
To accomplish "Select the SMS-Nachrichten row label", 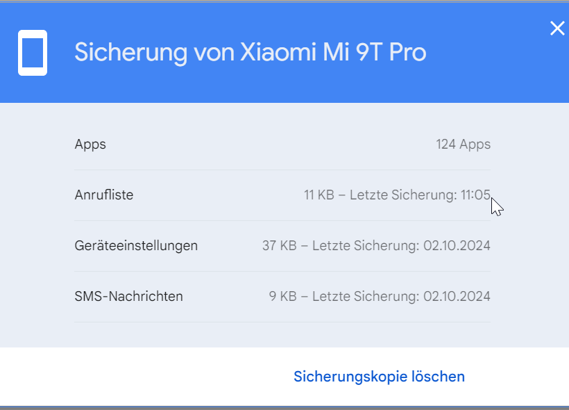I will [x=129, y=297].
